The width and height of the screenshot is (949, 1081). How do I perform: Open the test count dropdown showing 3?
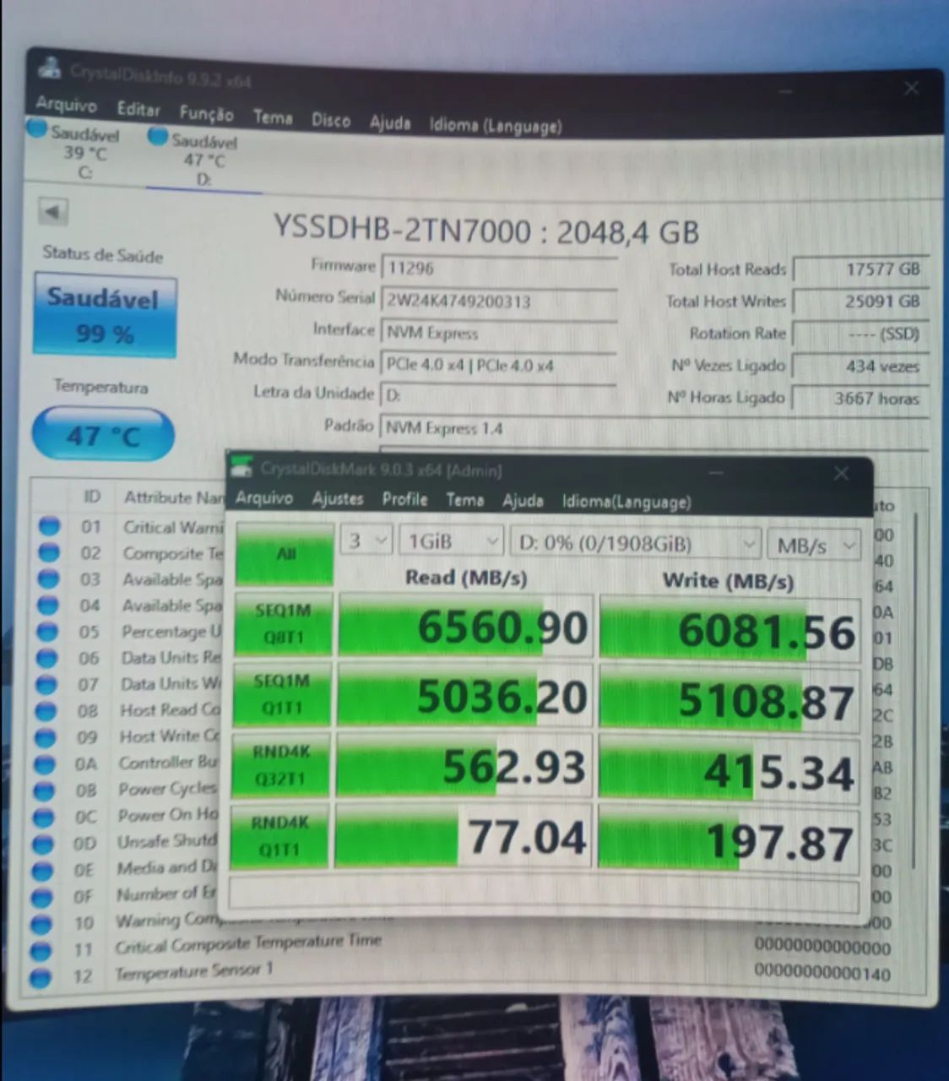click(x=366, y=540)
